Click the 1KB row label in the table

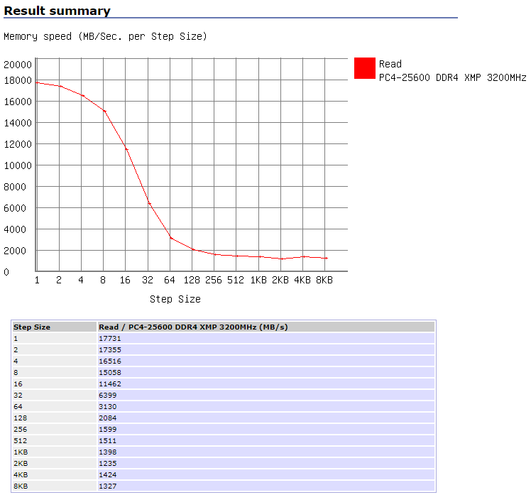tap(21, 452)
